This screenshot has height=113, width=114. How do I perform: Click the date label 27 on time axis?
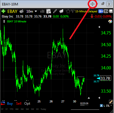point(63,102)
